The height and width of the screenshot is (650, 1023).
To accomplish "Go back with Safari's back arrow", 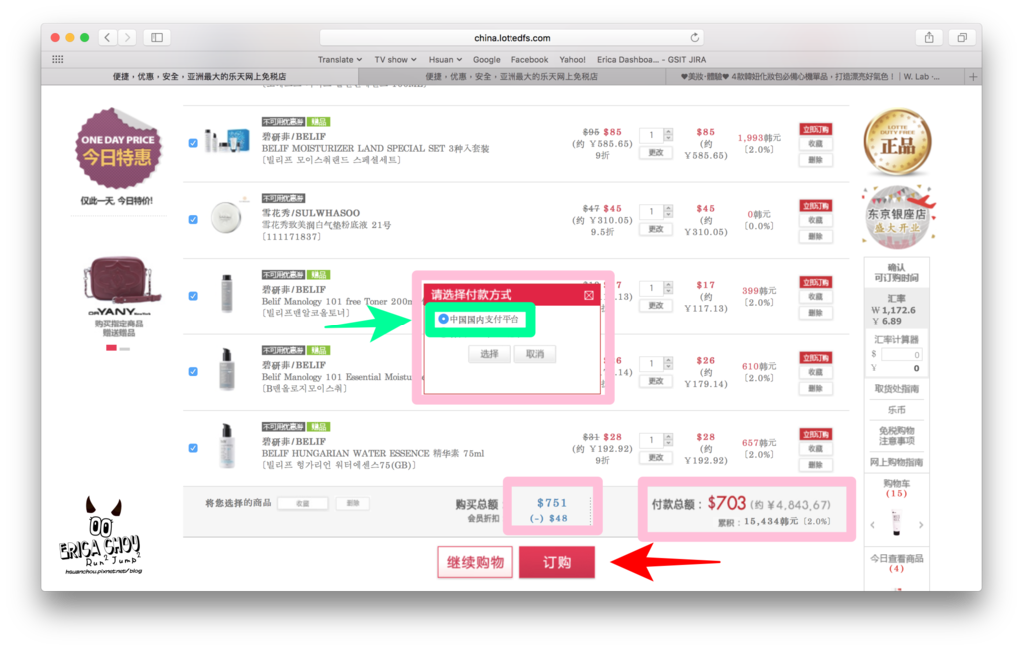I will coord(108,37).
